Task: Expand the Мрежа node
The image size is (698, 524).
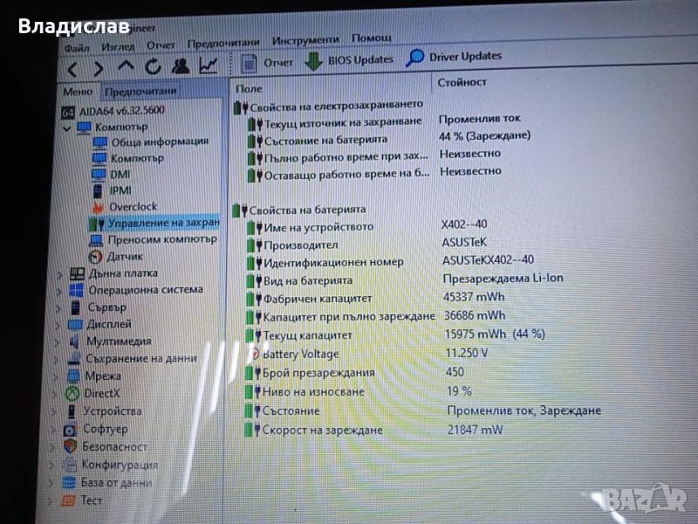Action: coord(55,377)
